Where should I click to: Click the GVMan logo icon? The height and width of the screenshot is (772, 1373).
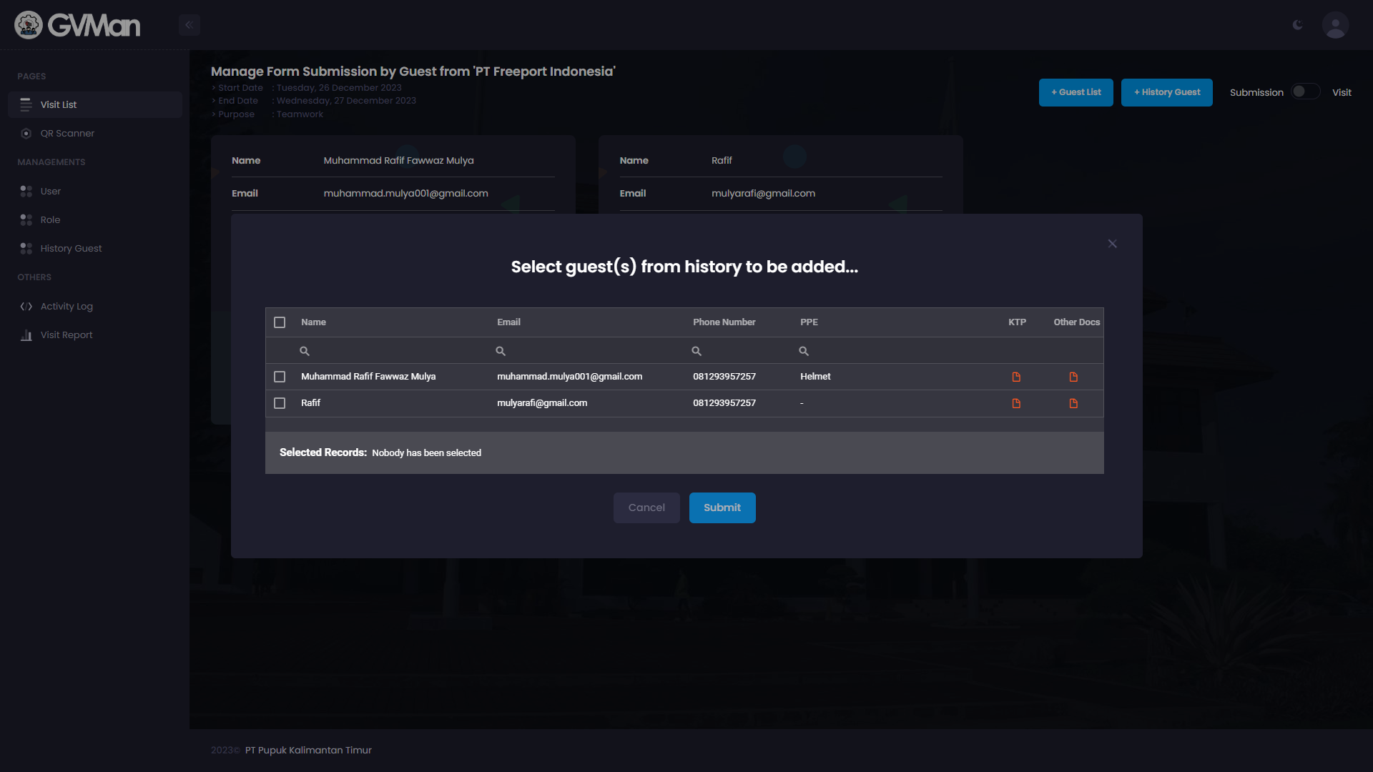tap(29, 25)
